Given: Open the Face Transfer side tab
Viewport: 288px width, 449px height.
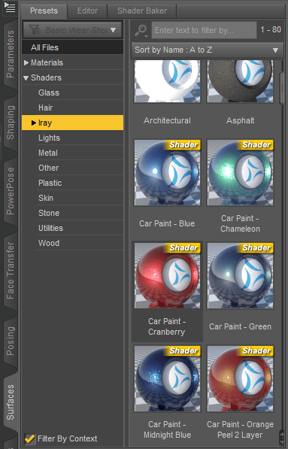Looking at the screenshot, I should tap(11, 271).
